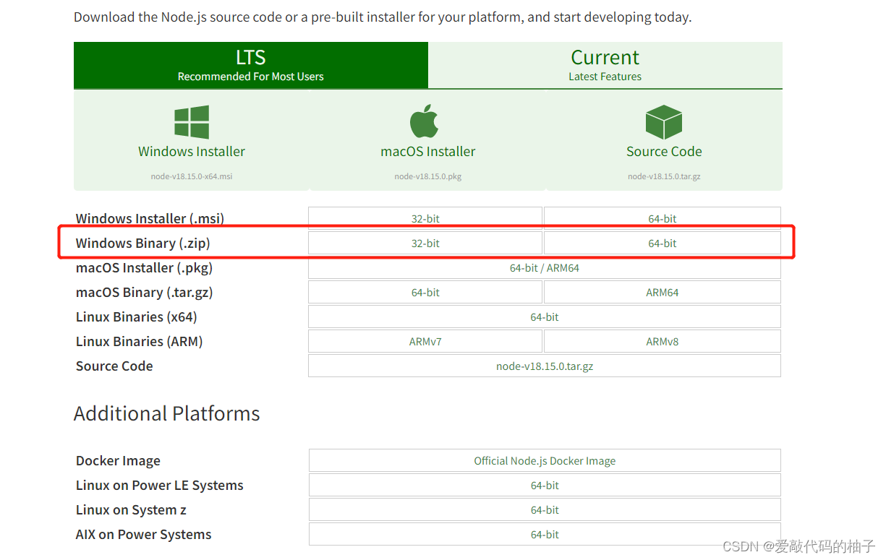
Task: Switch to the Current Latest Features tab
Action: pyautogui.click(x=605, y=65)
